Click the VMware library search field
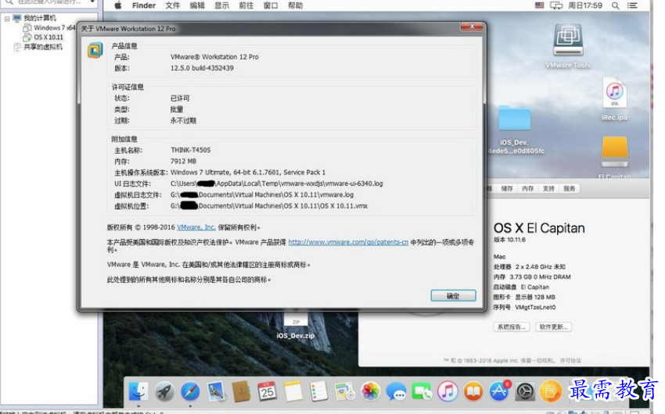Viewport: 665px width, 414px height. 50,2
